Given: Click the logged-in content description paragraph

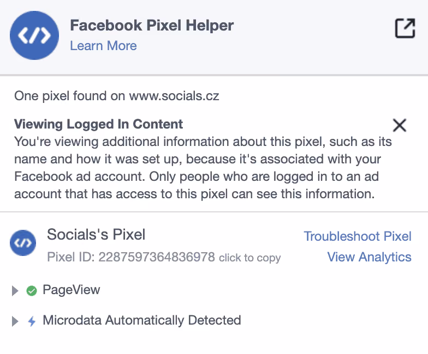Looking at the screenshot, I should [x=203, y=168].
